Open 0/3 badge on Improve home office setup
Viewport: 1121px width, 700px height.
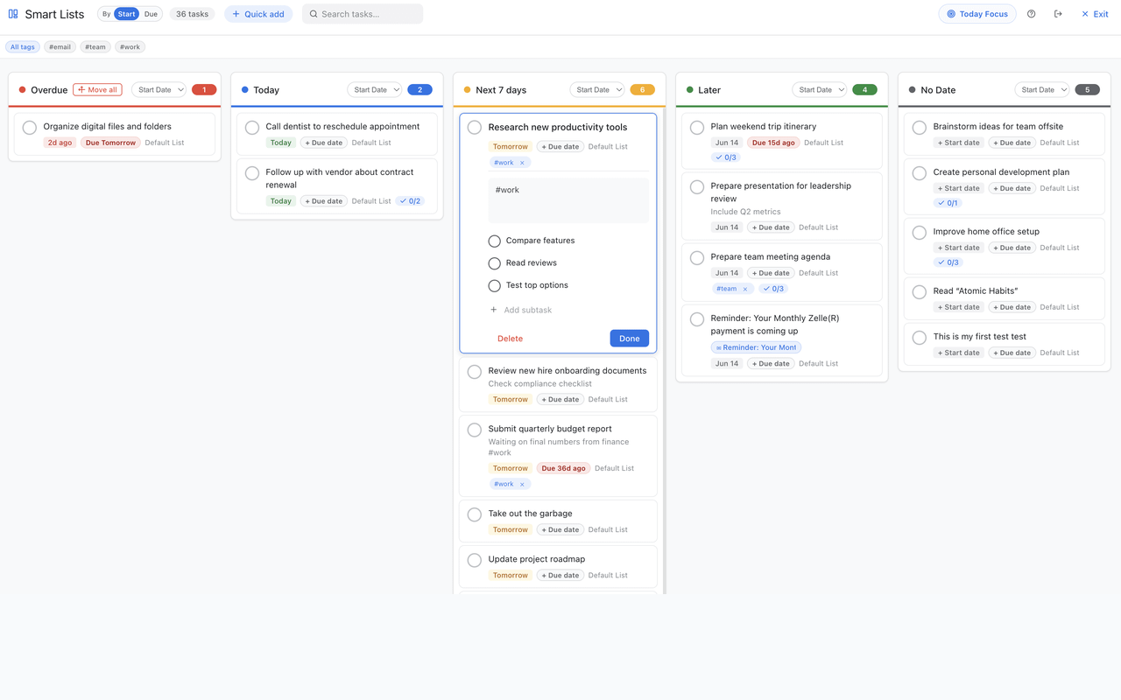tap(948, 262)
